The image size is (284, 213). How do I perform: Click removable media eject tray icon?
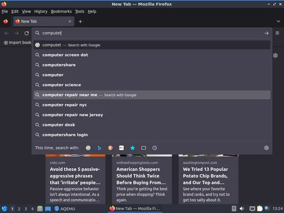[234, 209]
